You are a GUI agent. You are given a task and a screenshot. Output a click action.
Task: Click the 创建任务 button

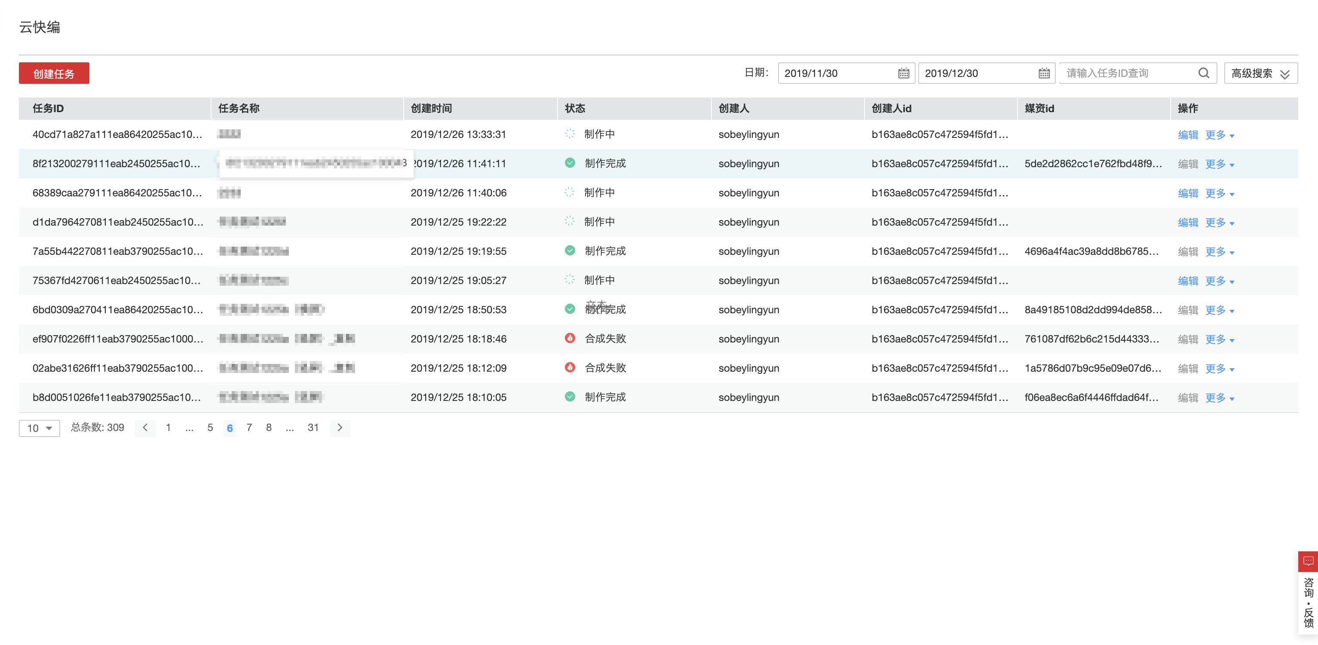point(54,73)
